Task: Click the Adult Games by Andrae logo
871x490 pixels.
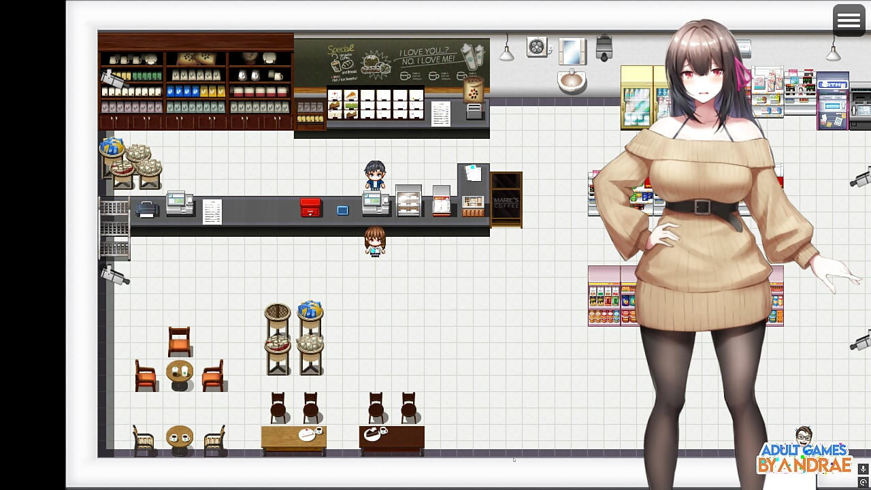Action: pos(804,452)
